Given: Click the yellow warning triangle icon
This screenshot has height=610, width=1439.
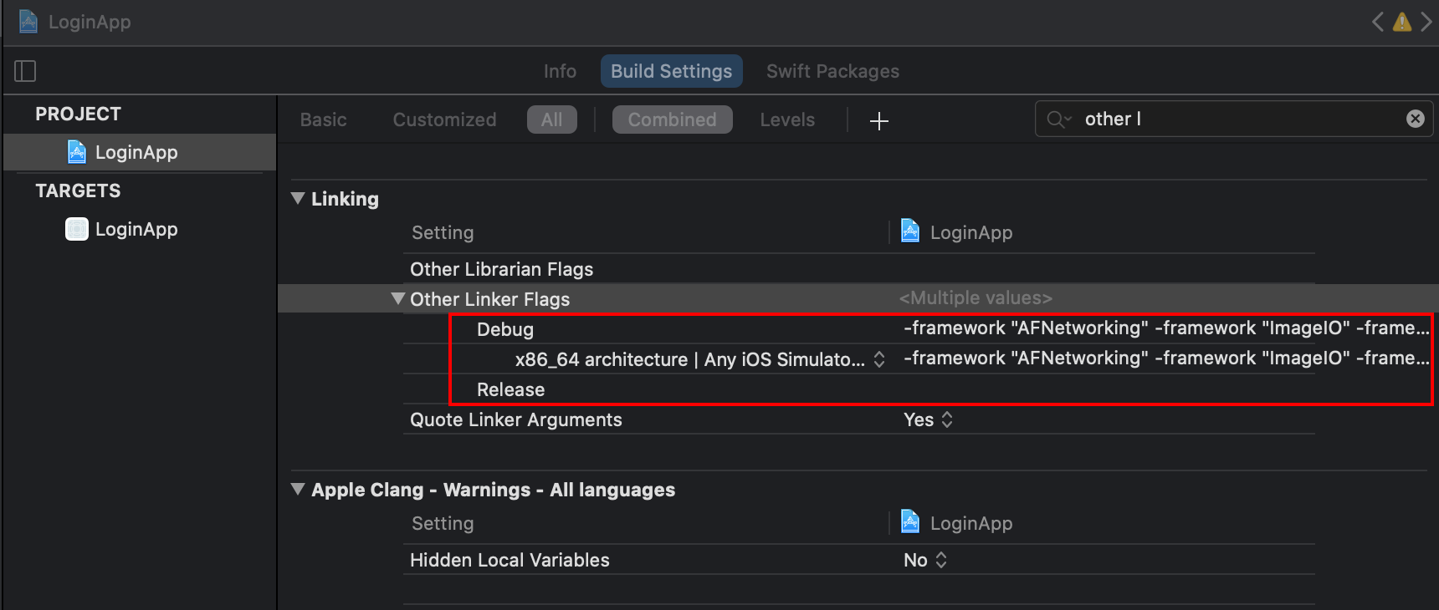Looking at the screenshot, I should click(1402, 22).
